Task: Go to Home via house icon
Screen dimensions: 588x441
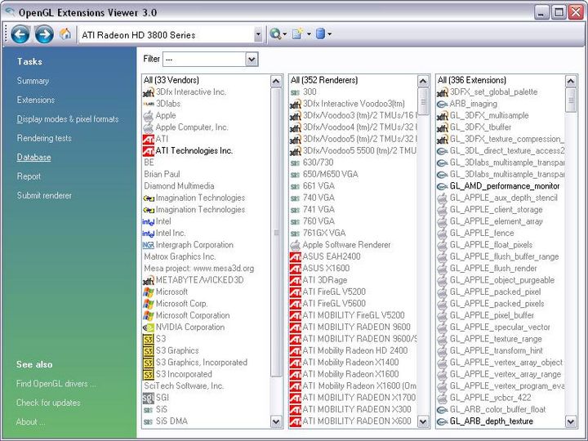Action: [65, 34]
